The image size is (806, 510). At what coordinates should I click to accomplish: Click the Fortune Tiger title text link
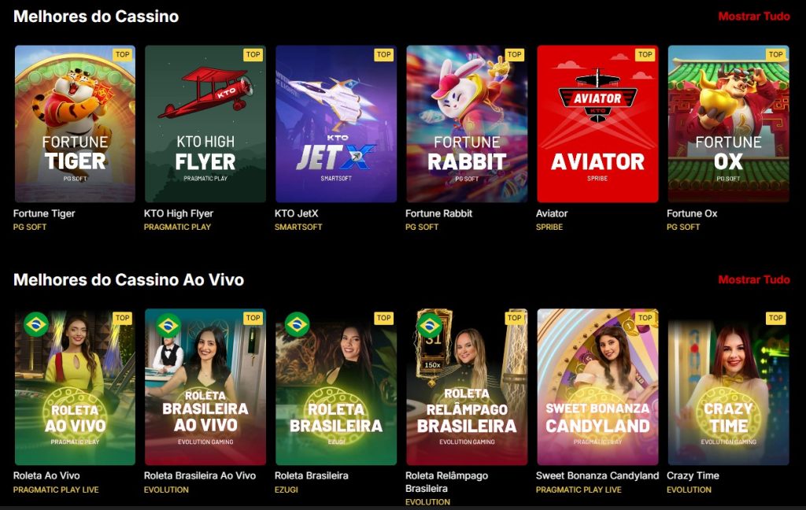coord(44,213)
